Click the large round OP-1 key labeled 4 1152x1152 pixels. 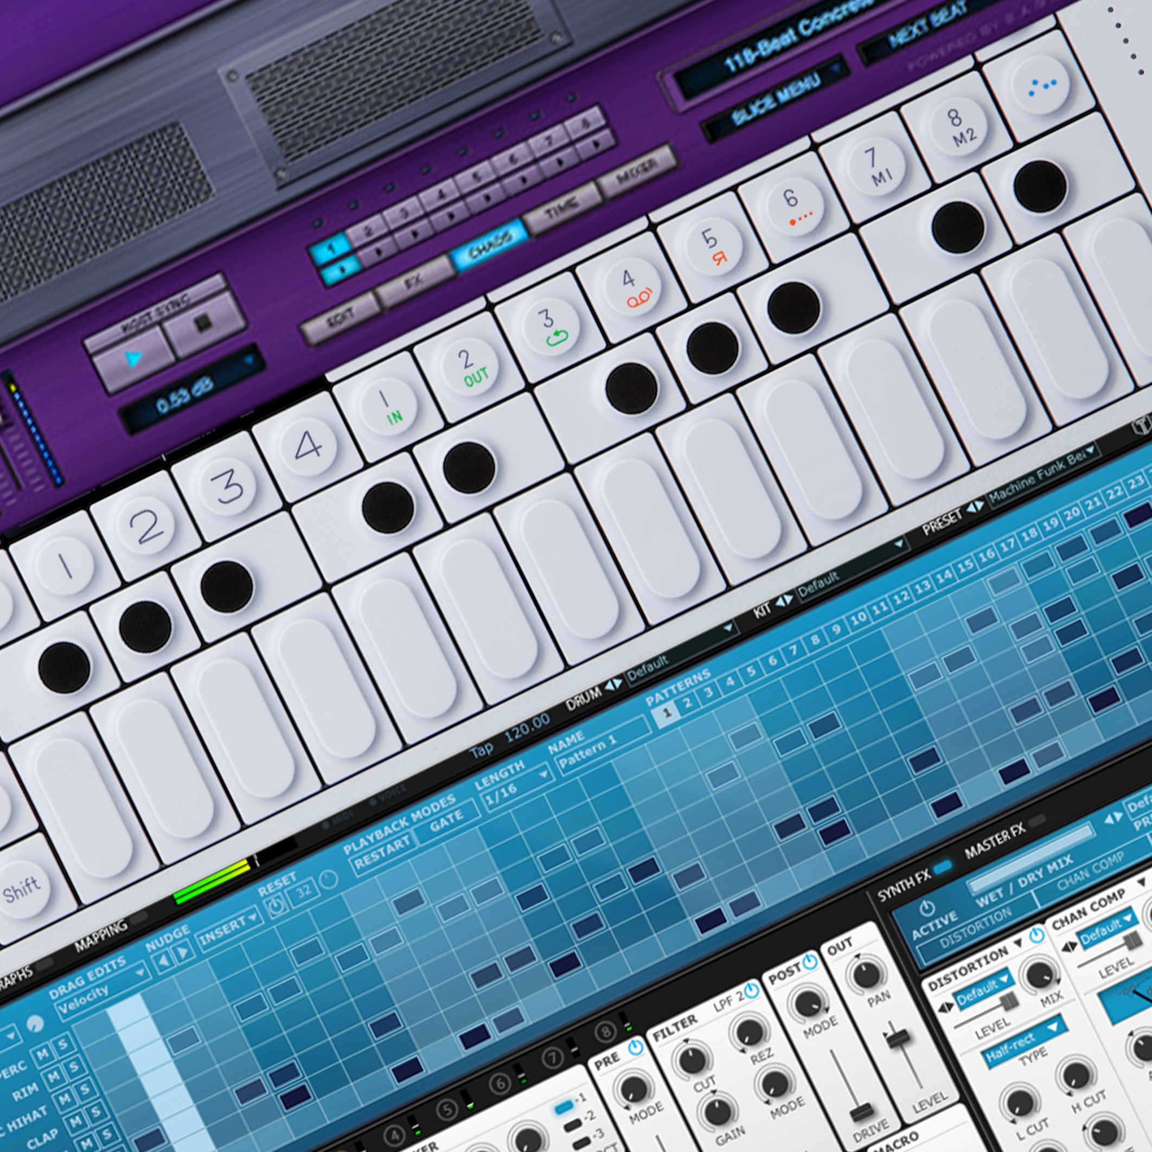click(x=309, y=445)
